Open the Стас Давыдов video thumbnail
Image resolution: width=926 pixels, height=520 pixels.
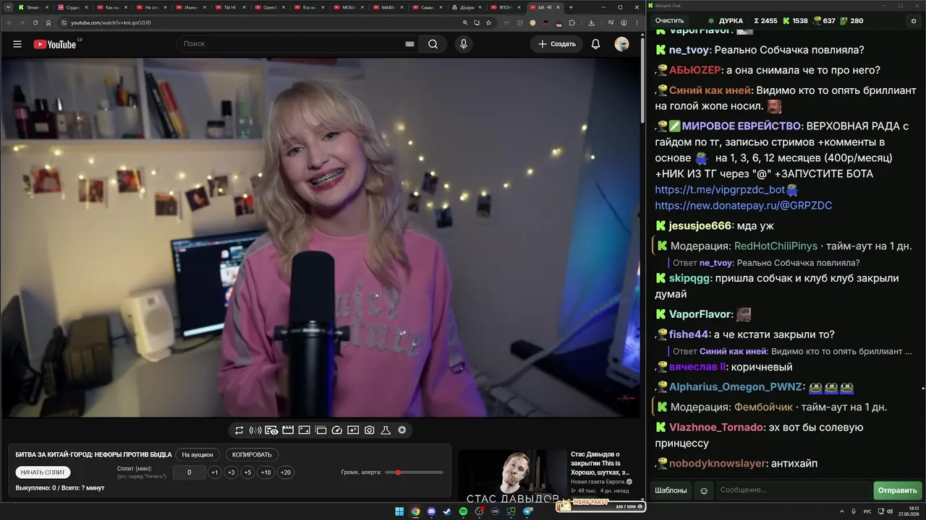tap(512, 475)
